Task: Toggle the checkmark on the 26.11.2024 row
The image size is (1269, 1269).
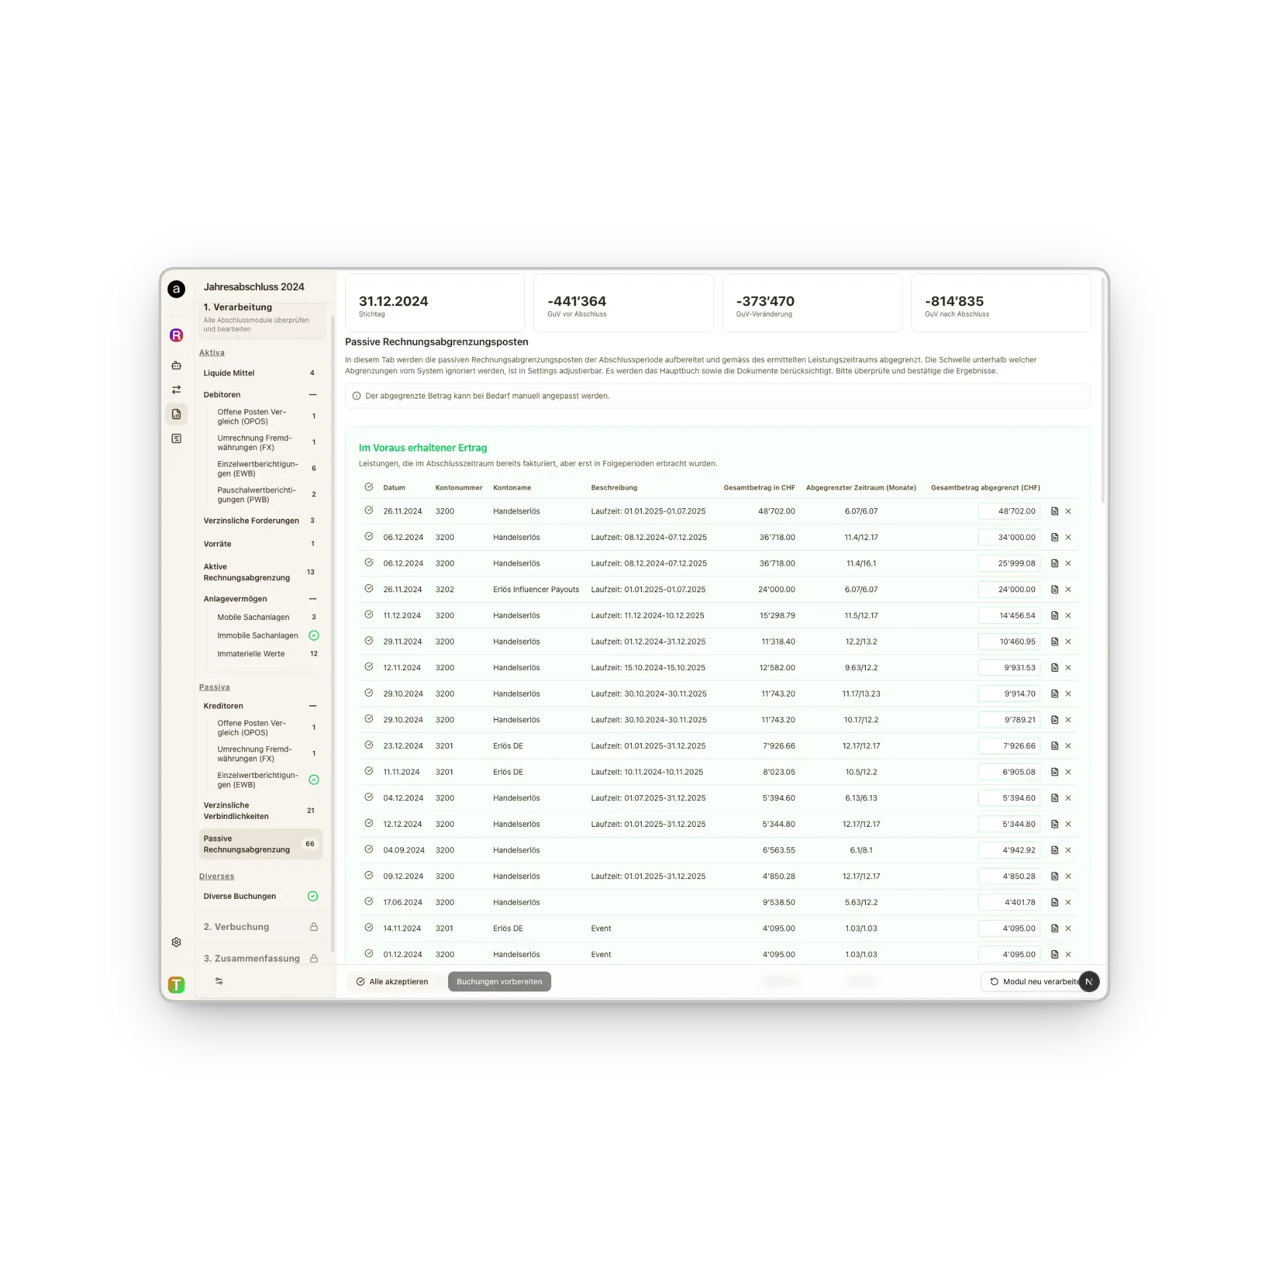Action: pos(369,511)
